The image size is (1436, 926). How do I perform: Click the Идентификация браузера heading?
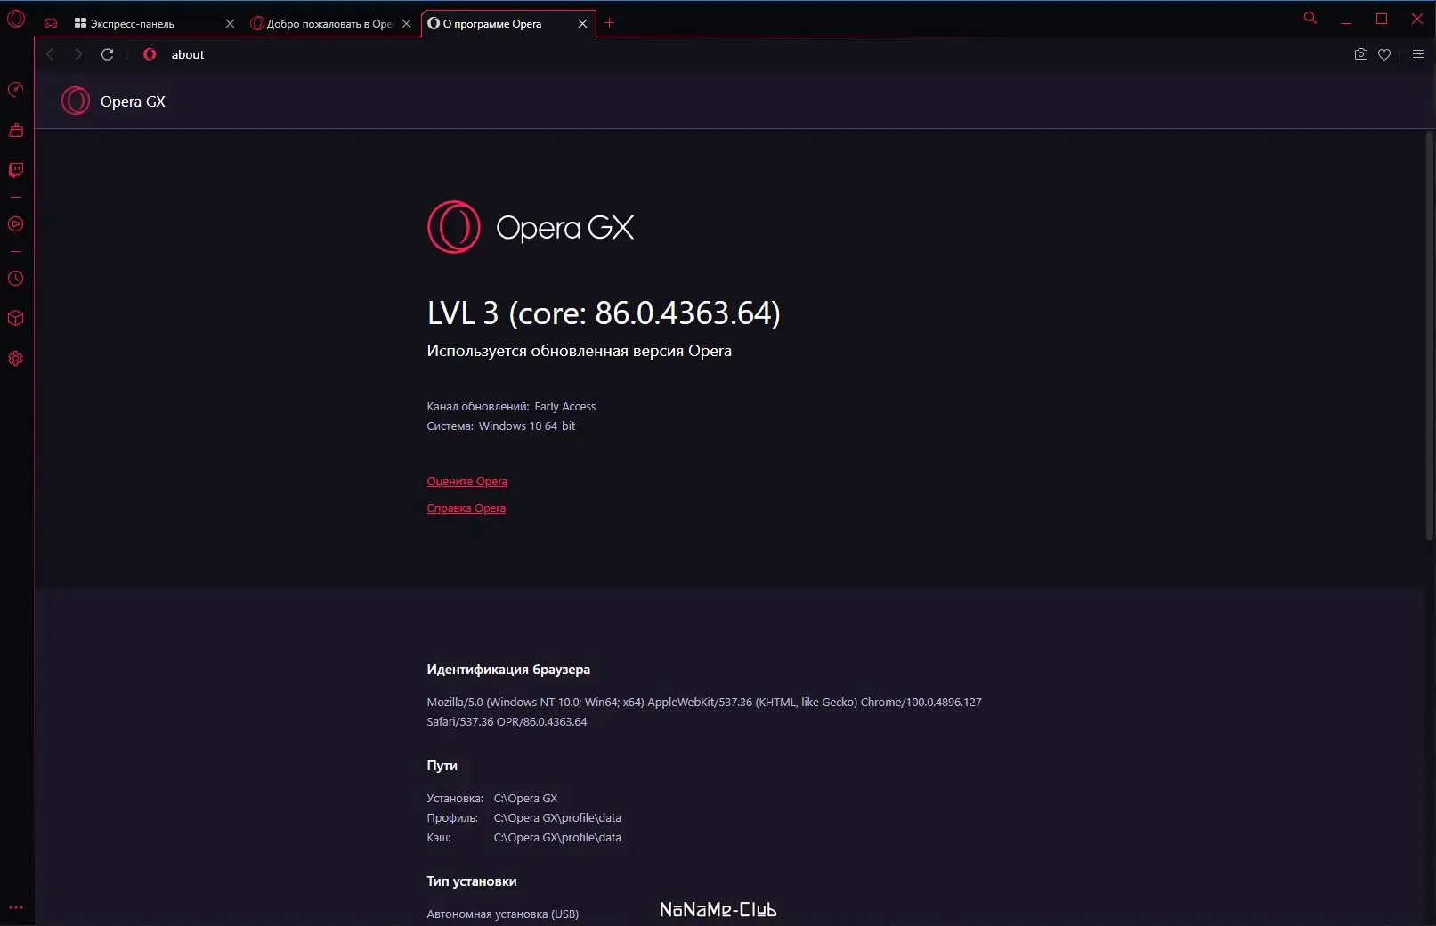click(x=508, y=670)
